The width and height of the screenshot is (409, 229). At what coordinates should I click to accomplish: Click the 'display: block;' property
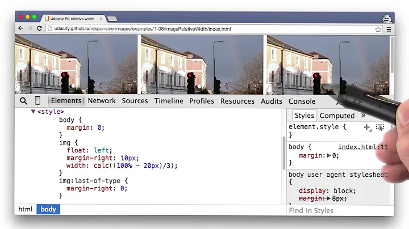[327, 191]
